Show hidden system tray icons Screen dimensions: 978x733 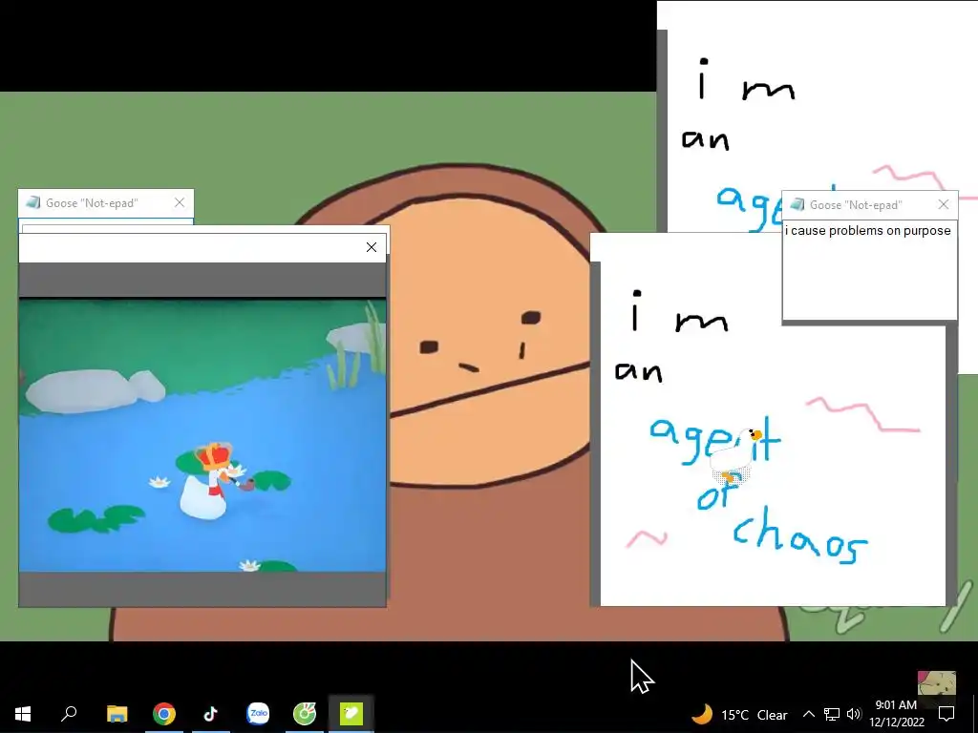pos(808,714)
